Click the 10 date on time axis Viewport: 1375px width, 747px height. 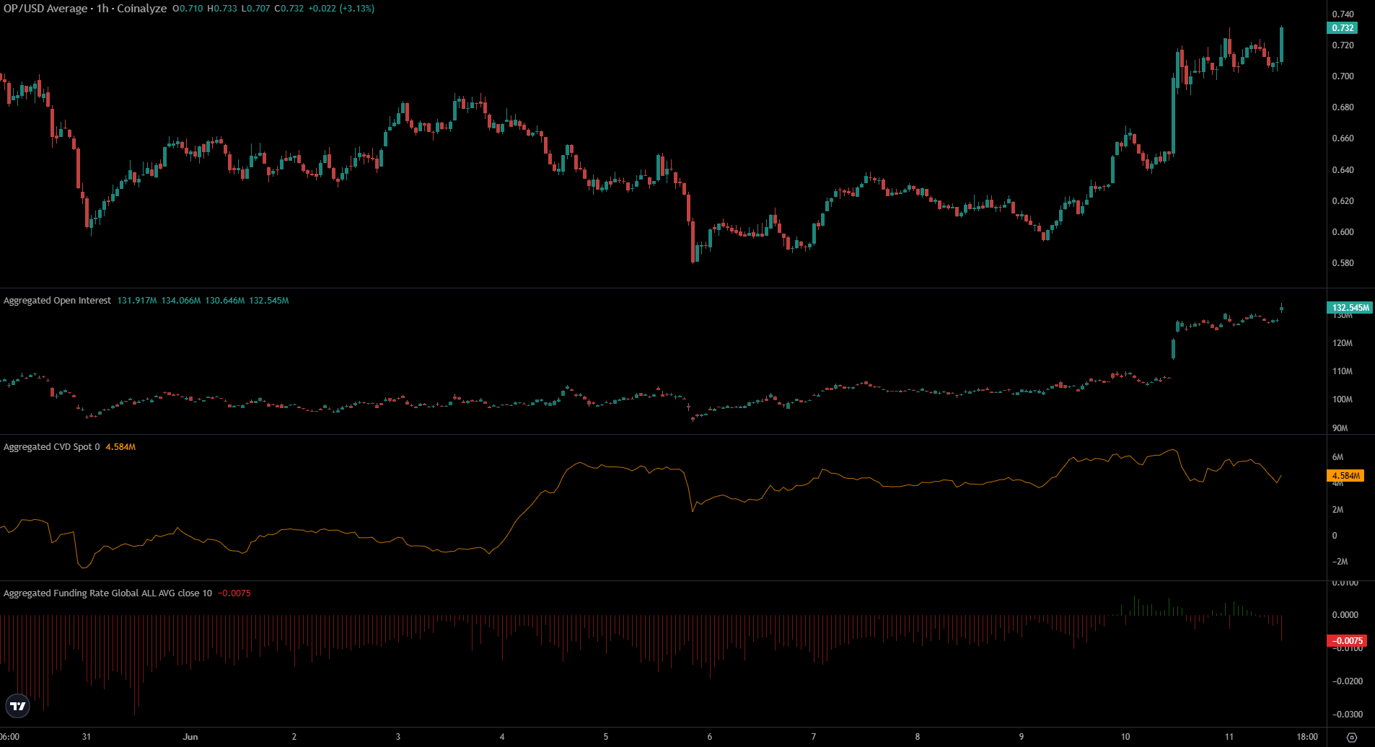pyautogui.click(x=1125, y=737)
